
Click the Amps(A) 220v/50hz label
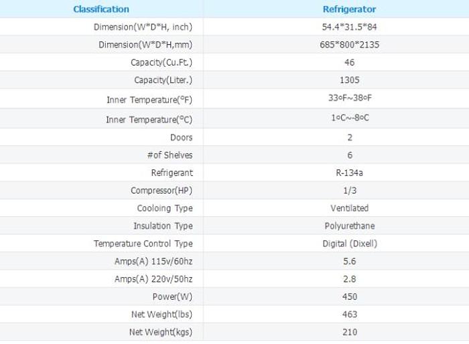[x=155, y=278]
